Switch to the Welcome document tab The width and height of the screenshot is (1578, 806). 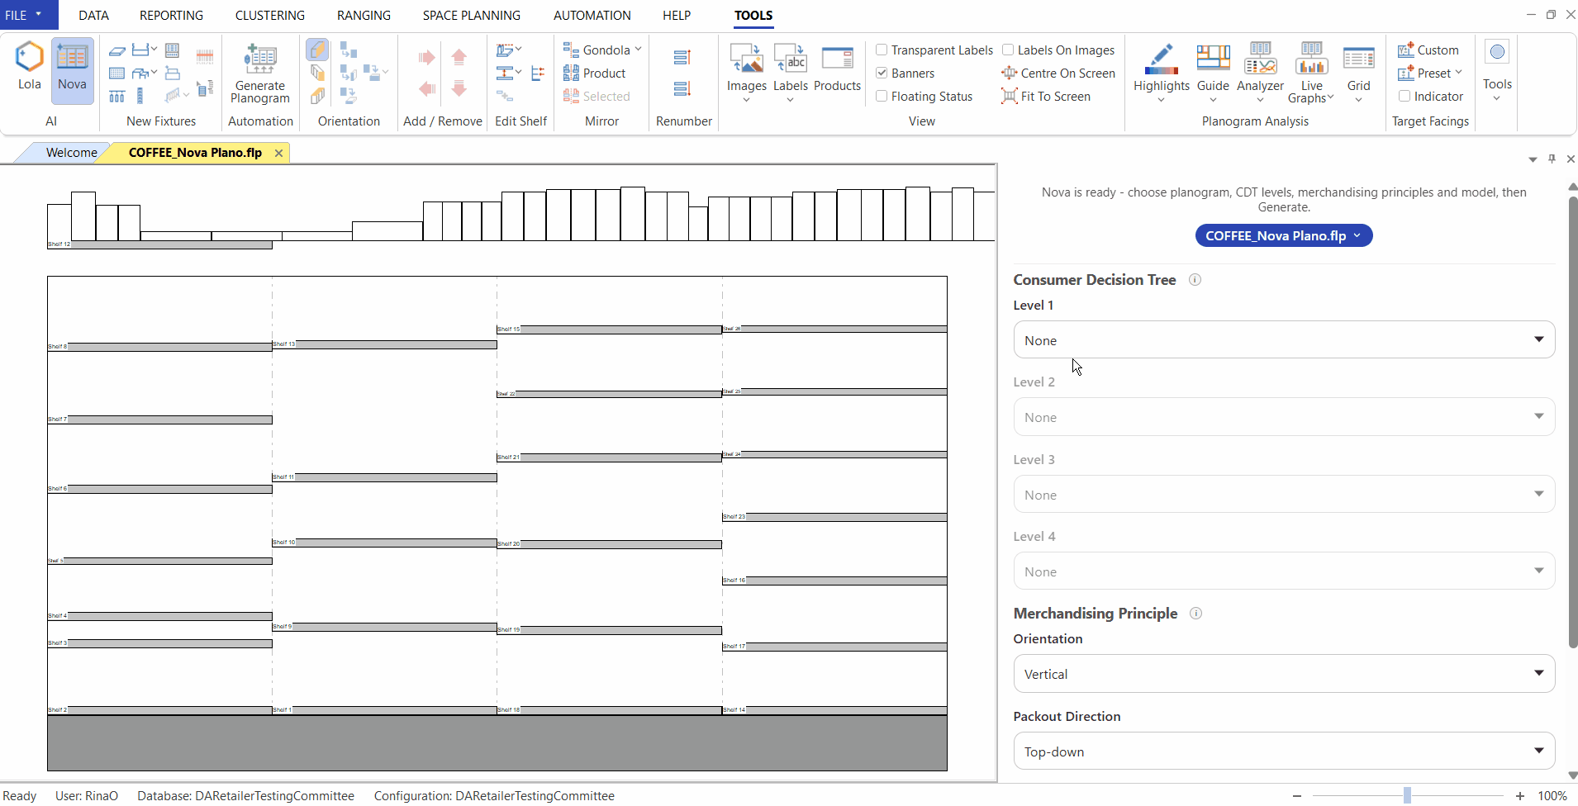pos(71,153)
